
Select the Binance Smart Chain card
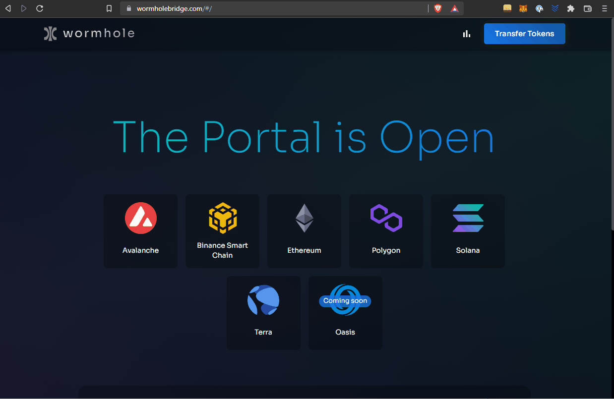click(223, 231)
